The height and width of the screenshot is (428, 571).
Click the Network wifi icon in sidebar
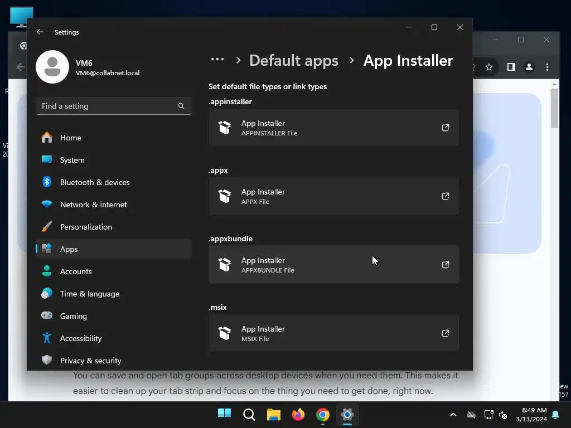[x=47, y=204]
